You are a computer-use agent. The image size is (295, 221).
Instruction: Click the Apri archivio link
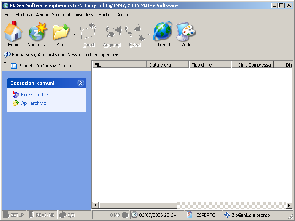34,103
